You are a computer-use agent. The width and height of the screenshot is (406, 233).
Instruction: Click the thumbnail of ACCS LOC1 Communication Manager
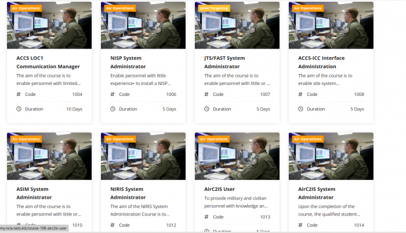(49, 25)
